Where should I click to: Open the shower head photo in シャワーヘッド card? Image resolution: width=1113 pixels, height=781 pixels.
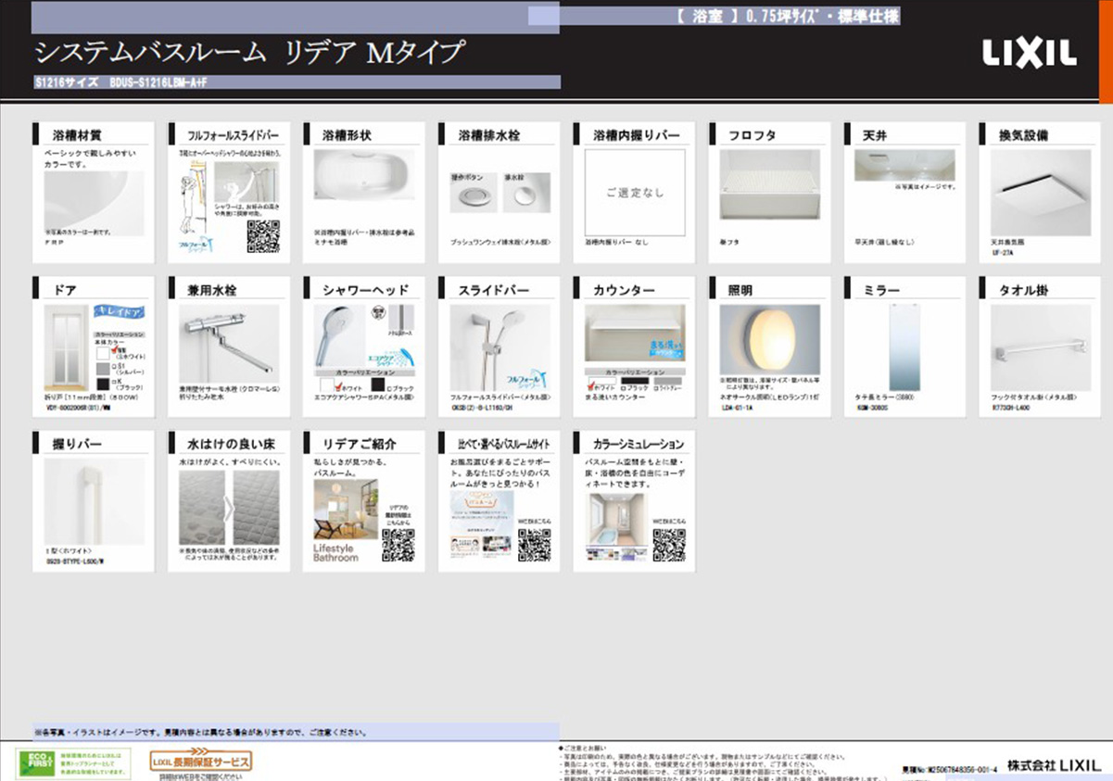coord(341,335)
